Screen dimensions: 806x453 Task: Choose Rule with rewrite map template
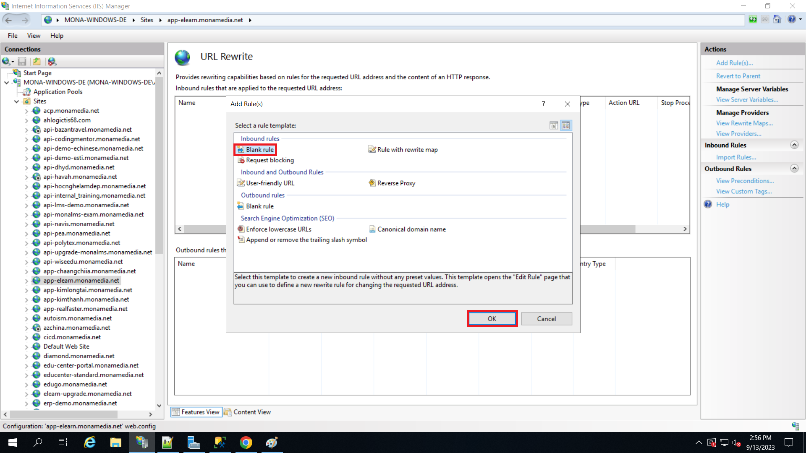[403, 150]
